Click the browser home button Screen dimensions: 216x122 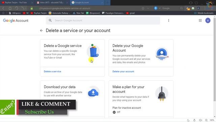pos(10,8)
